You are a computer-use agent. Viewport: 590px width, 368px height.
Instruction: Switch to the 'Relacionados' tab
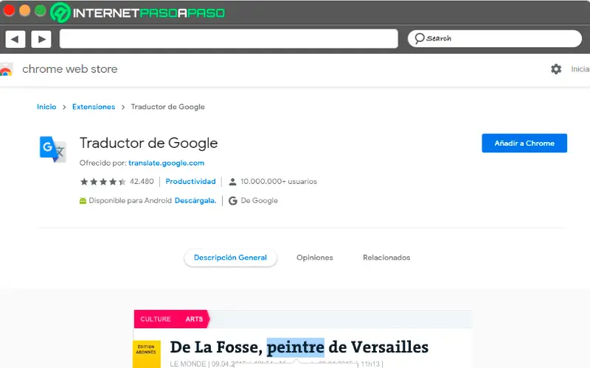(386, 258)
